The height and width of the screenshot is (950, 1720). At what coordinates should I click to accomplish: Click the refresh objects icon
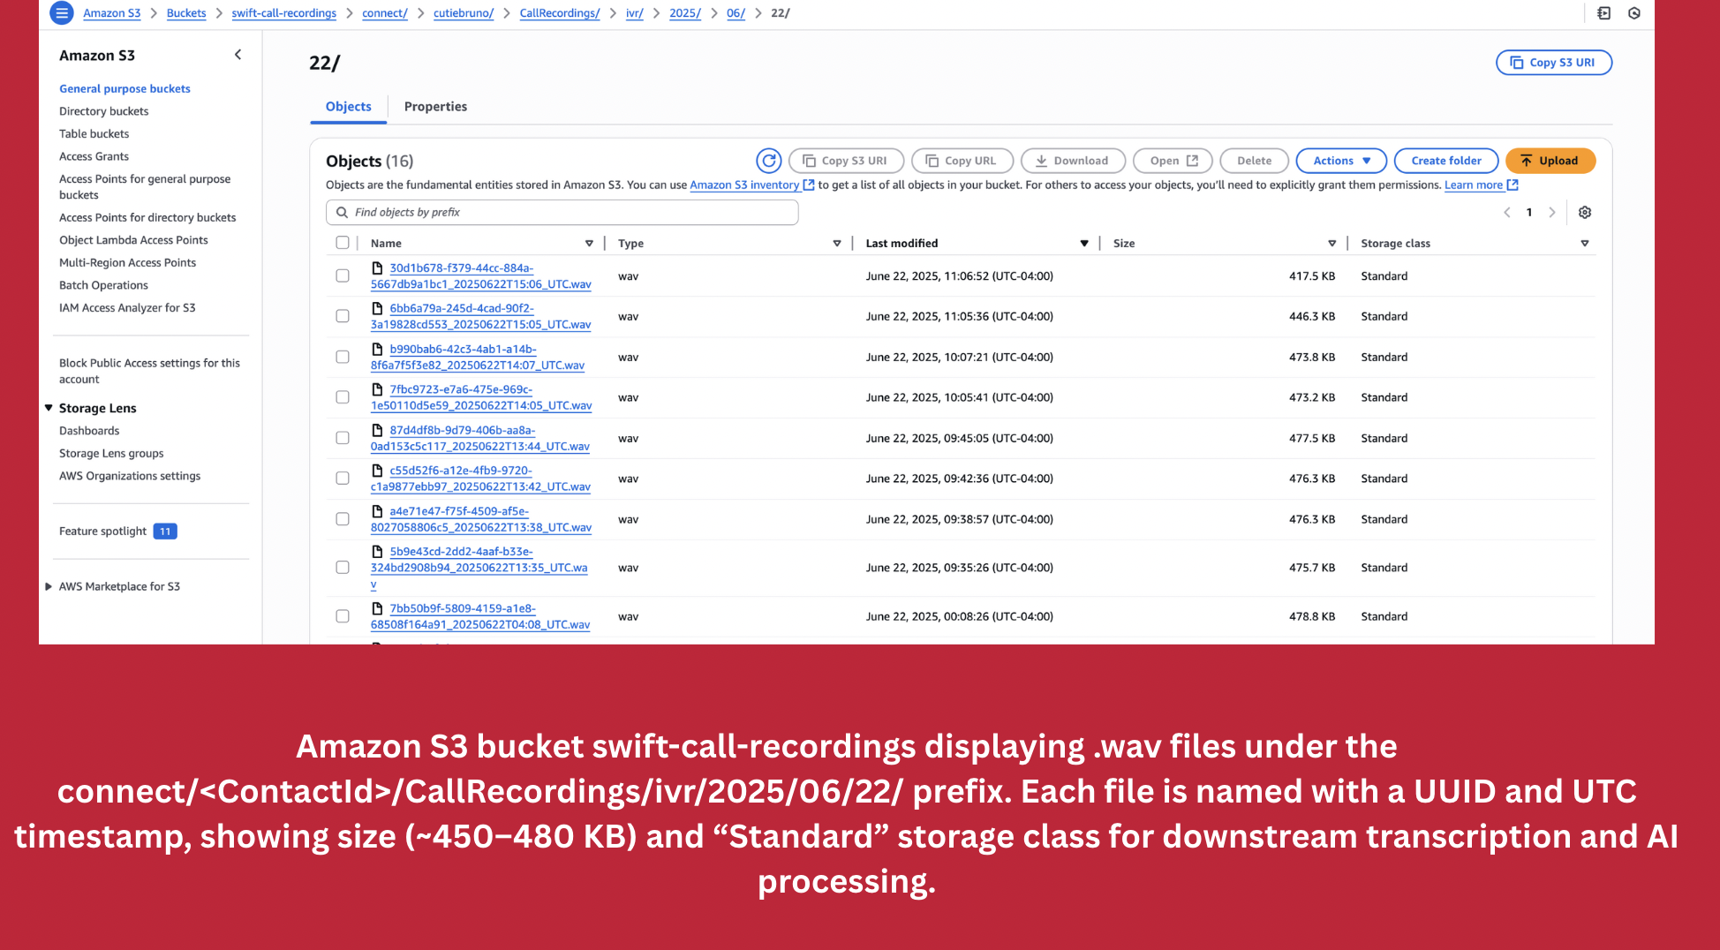[x=769, y=161]
